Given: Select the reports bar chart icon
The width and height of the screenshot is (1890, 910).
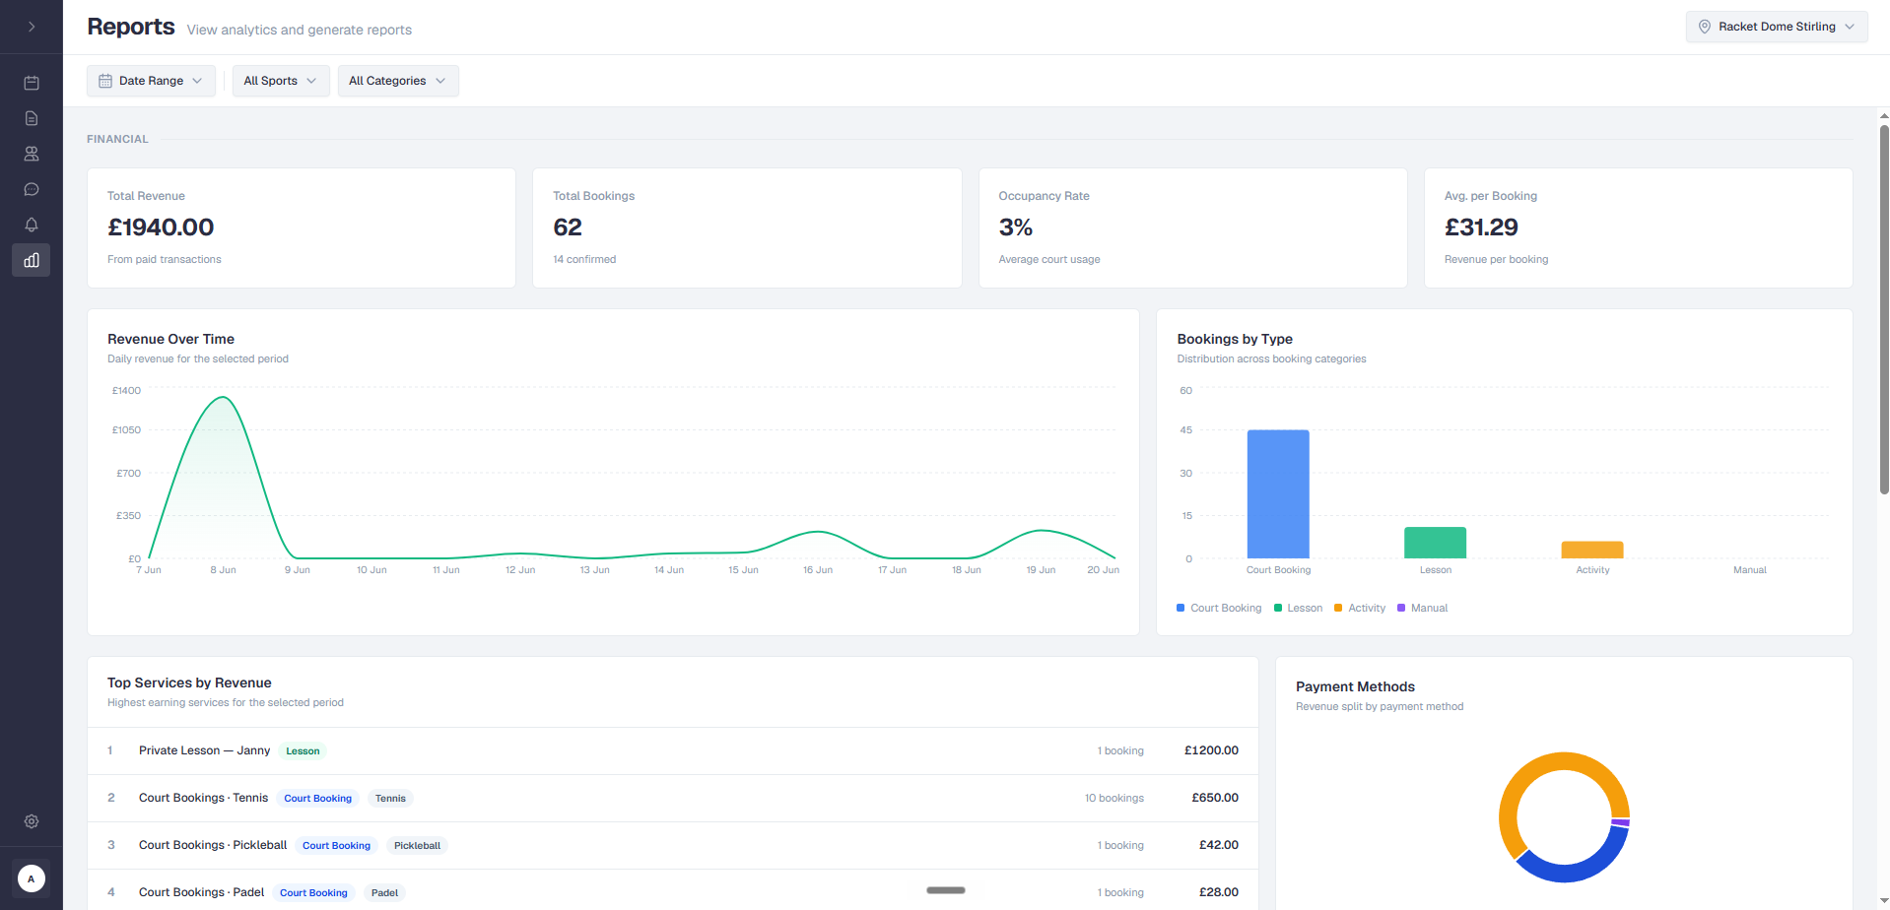Looking at the screenshot, I should click(32, 260).
